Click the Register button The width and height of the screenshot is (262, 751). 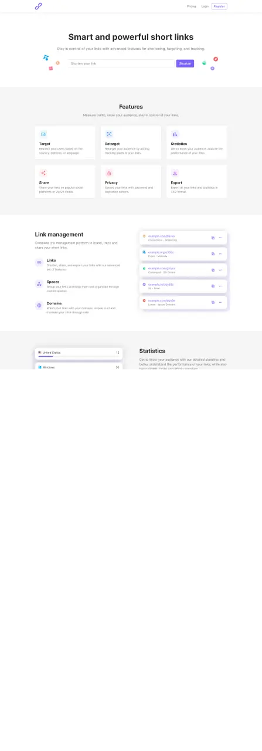219,6
